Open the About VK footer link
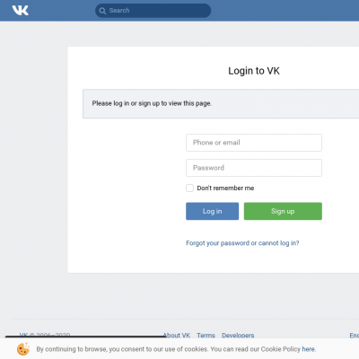Screen dimensions: 359x359 point(177,336)
